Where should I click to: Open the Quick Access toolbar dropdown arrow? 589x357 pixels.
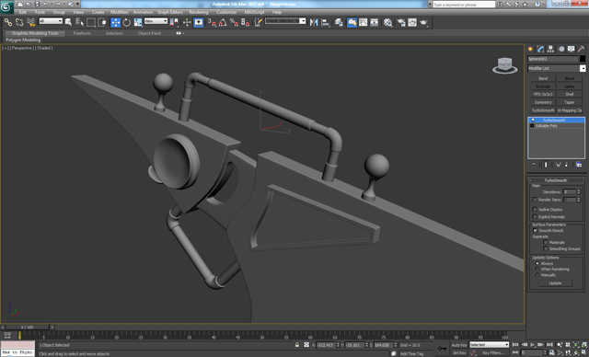coord(78,4)
